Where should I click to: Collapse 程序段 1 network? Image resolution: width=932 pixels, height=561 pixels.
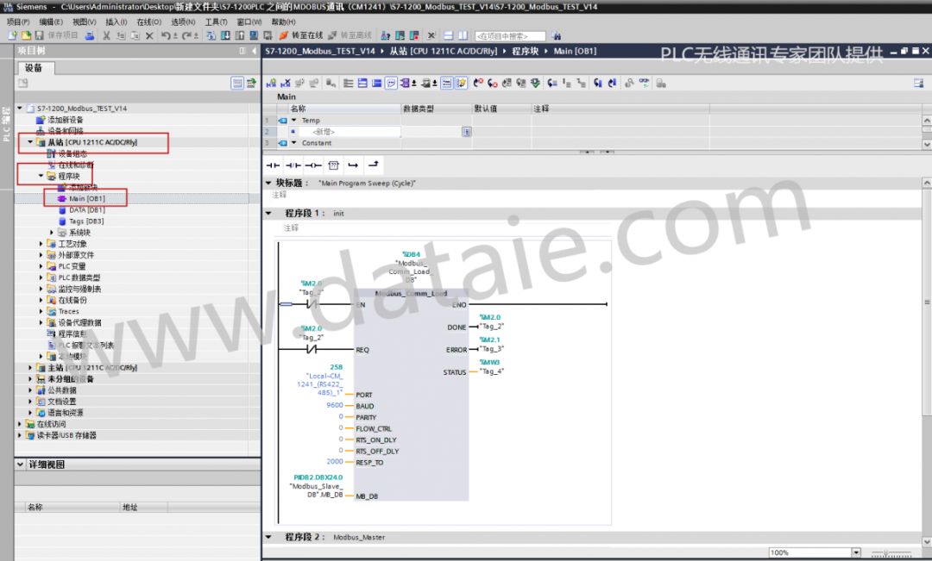coord(268,213)
